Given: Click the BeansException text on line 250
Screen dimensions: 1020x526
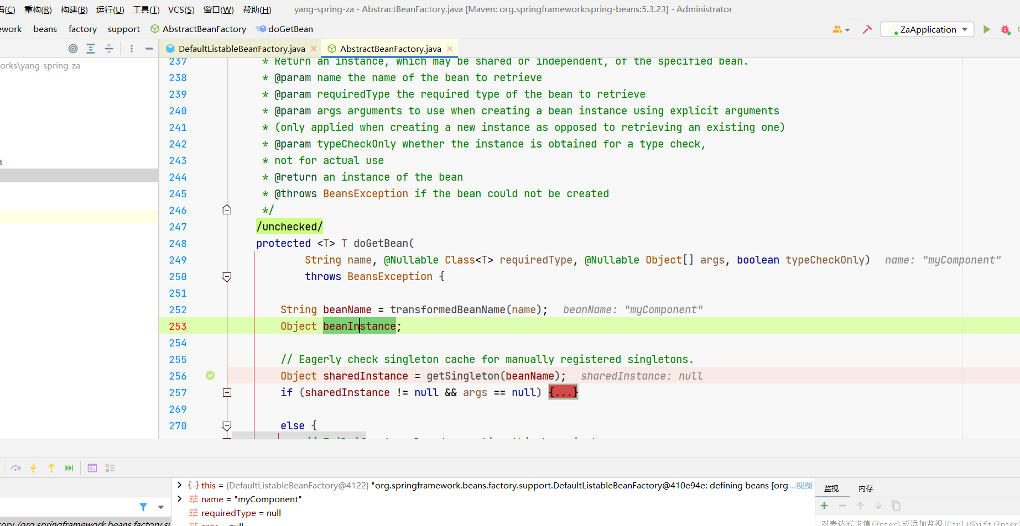Looking at the screenshot, I should click(x=390, y=276).
